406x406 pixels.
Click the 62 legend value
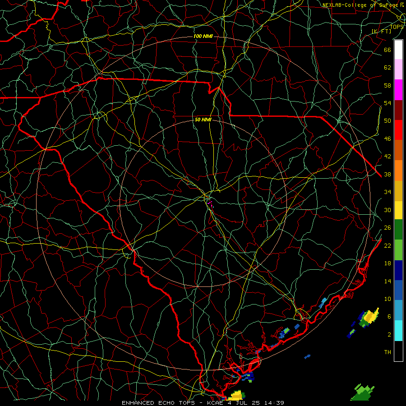click(x=388, y=68)
